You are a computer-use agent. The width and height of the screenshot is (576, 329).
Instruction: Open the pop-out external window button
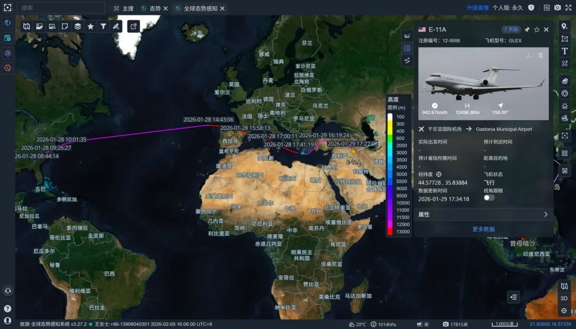[x=133, y=26]
